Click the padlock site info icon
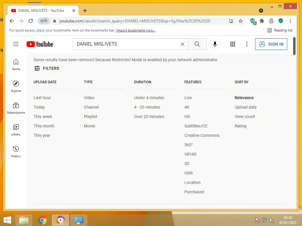The width and height of the screenshot is (302, 226). tap(55, 21)
